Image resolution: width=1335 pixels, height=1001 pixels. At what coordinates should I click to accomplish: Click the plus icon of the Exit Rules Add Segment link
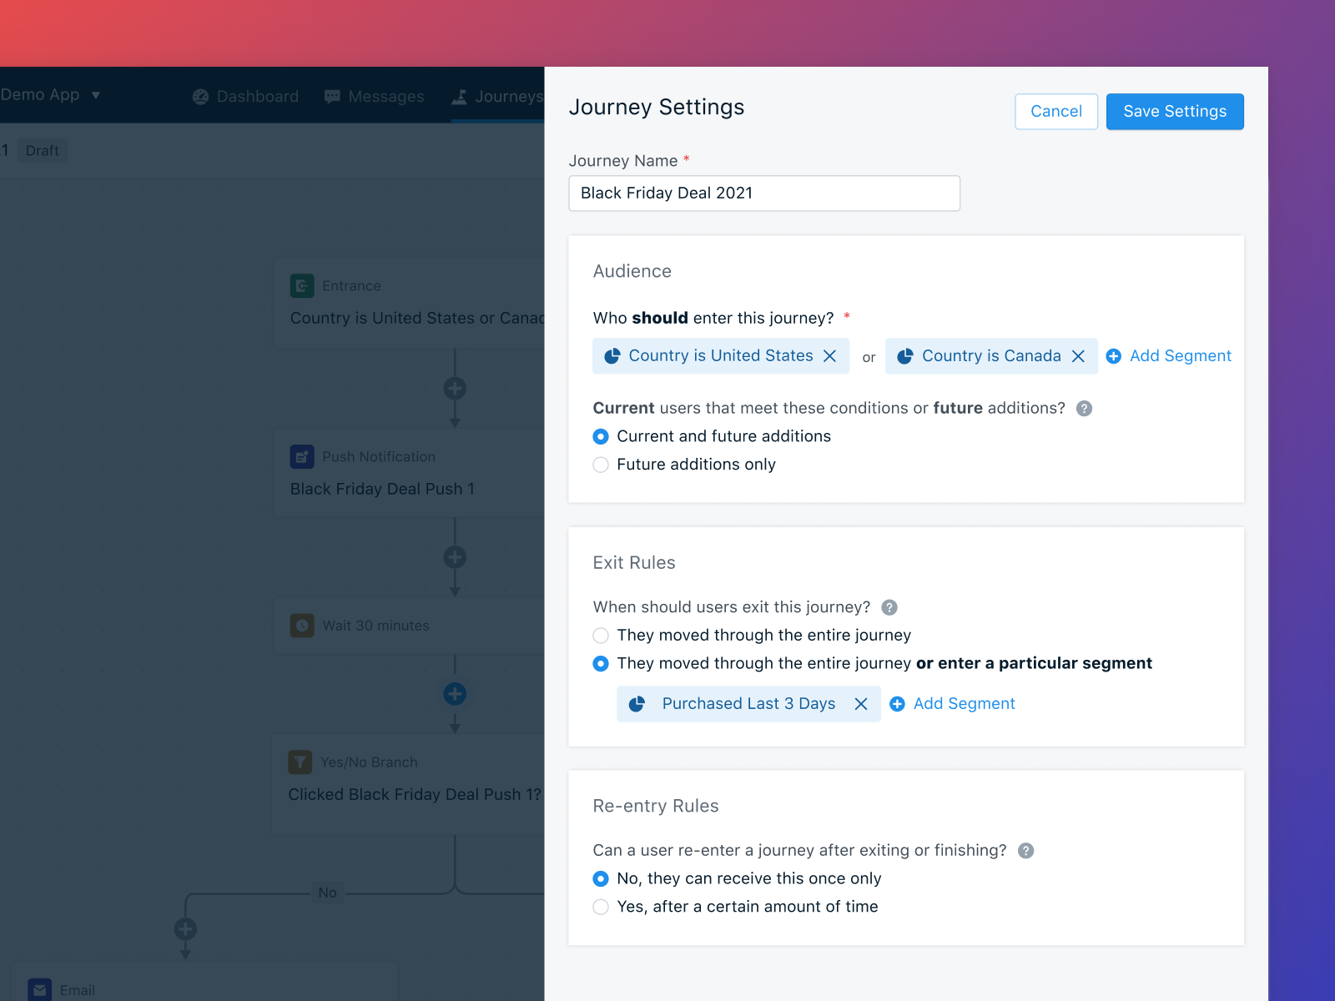[x=897, y=704]
